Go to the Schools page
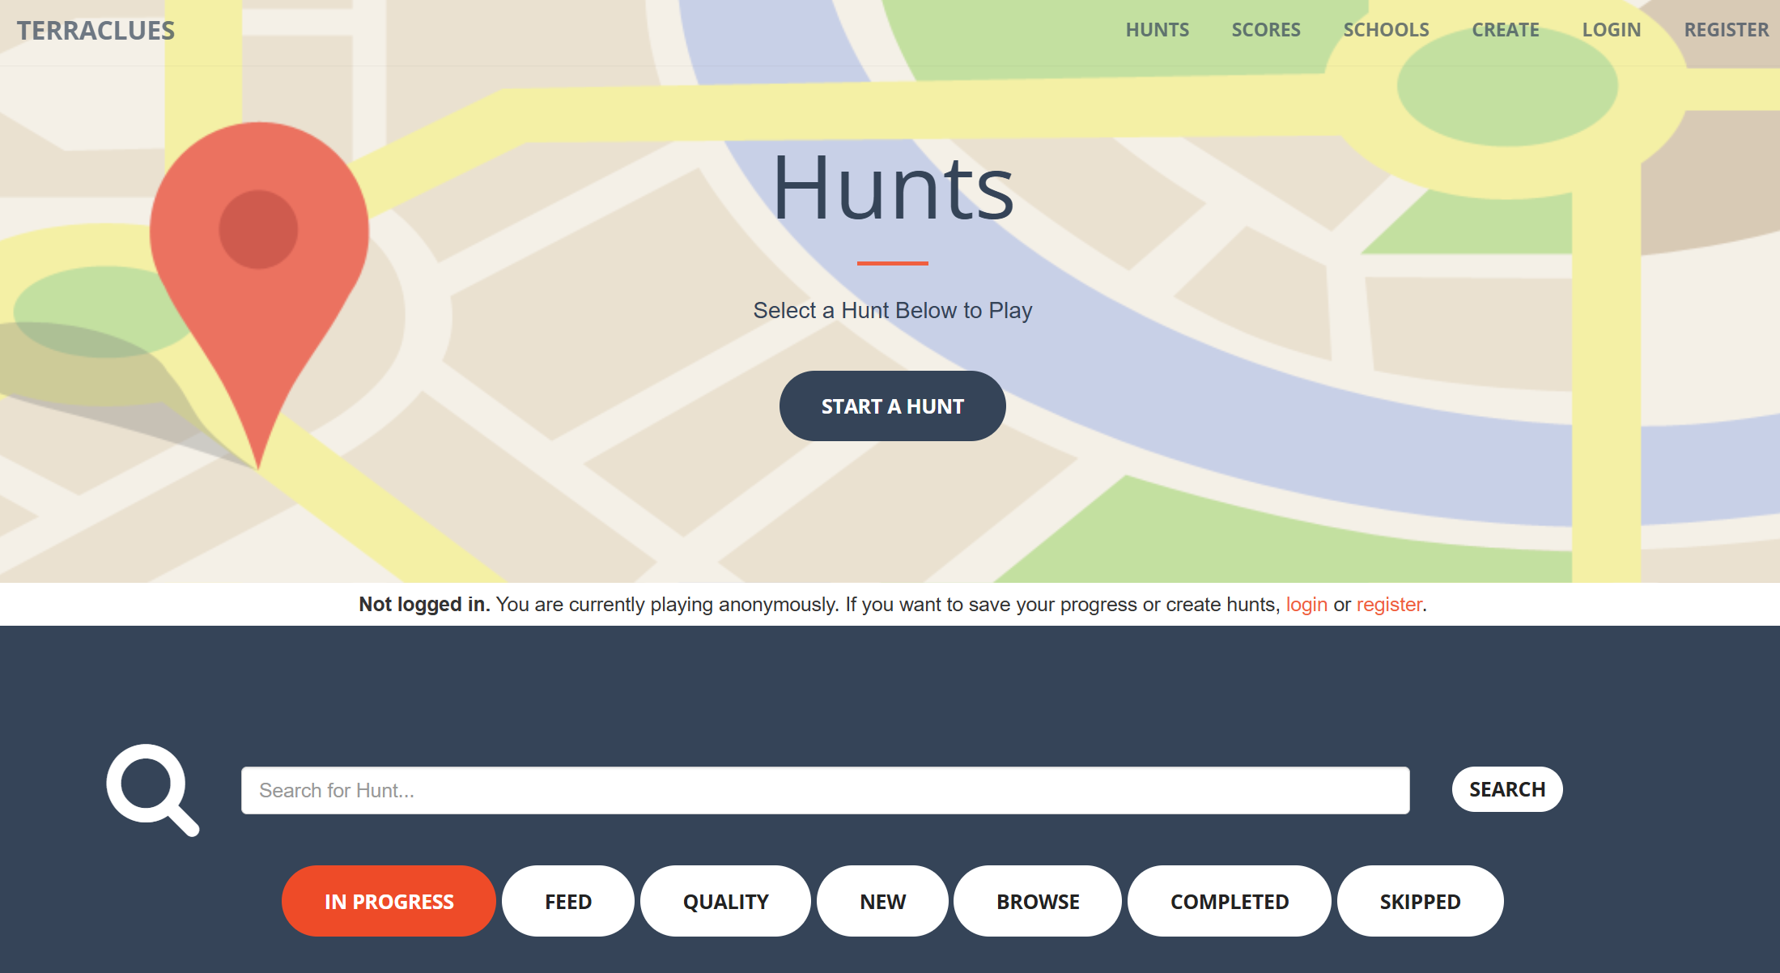Screen dimensions: 1780x973 1386,30
